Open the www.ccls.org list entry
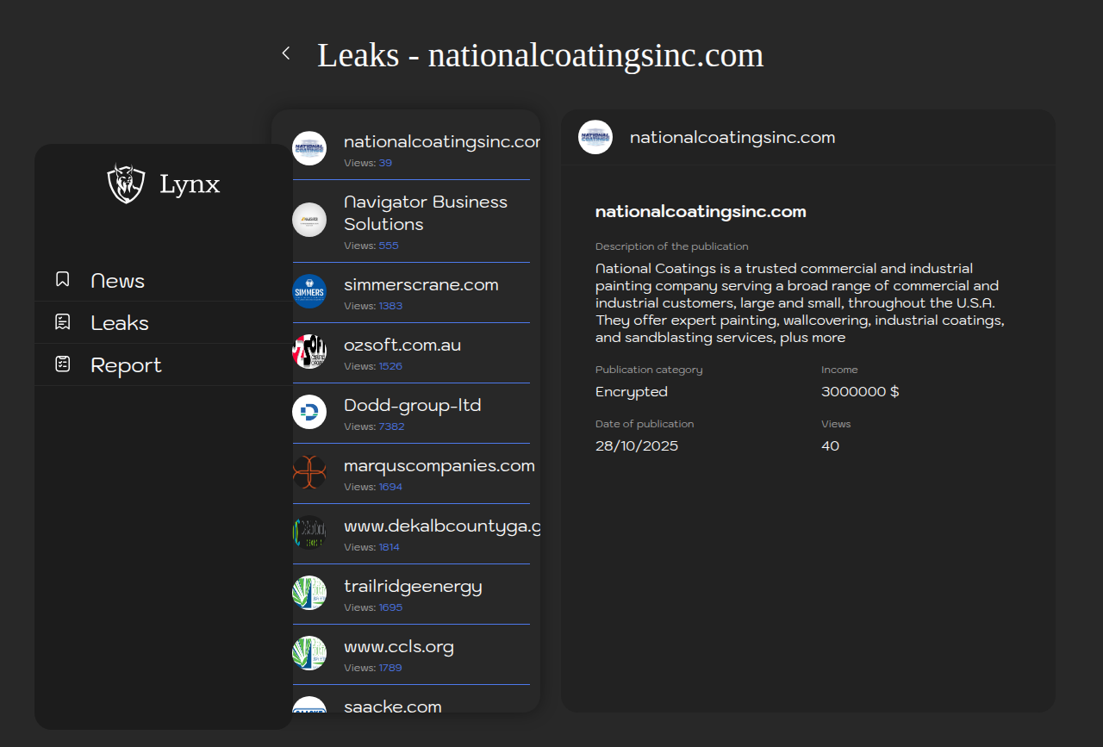Image resolution: width=1103 pixels, height=747 pixels. 398,647
